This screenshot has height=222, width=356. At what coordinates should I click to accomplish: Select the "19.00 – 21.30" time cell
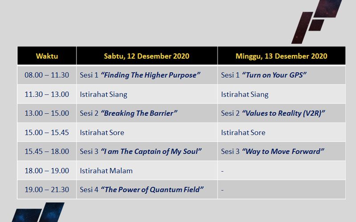point(47,190)
